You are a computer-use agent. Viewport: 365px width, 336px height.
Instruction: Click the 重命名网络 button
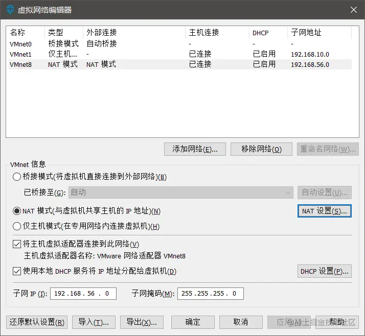328,149
